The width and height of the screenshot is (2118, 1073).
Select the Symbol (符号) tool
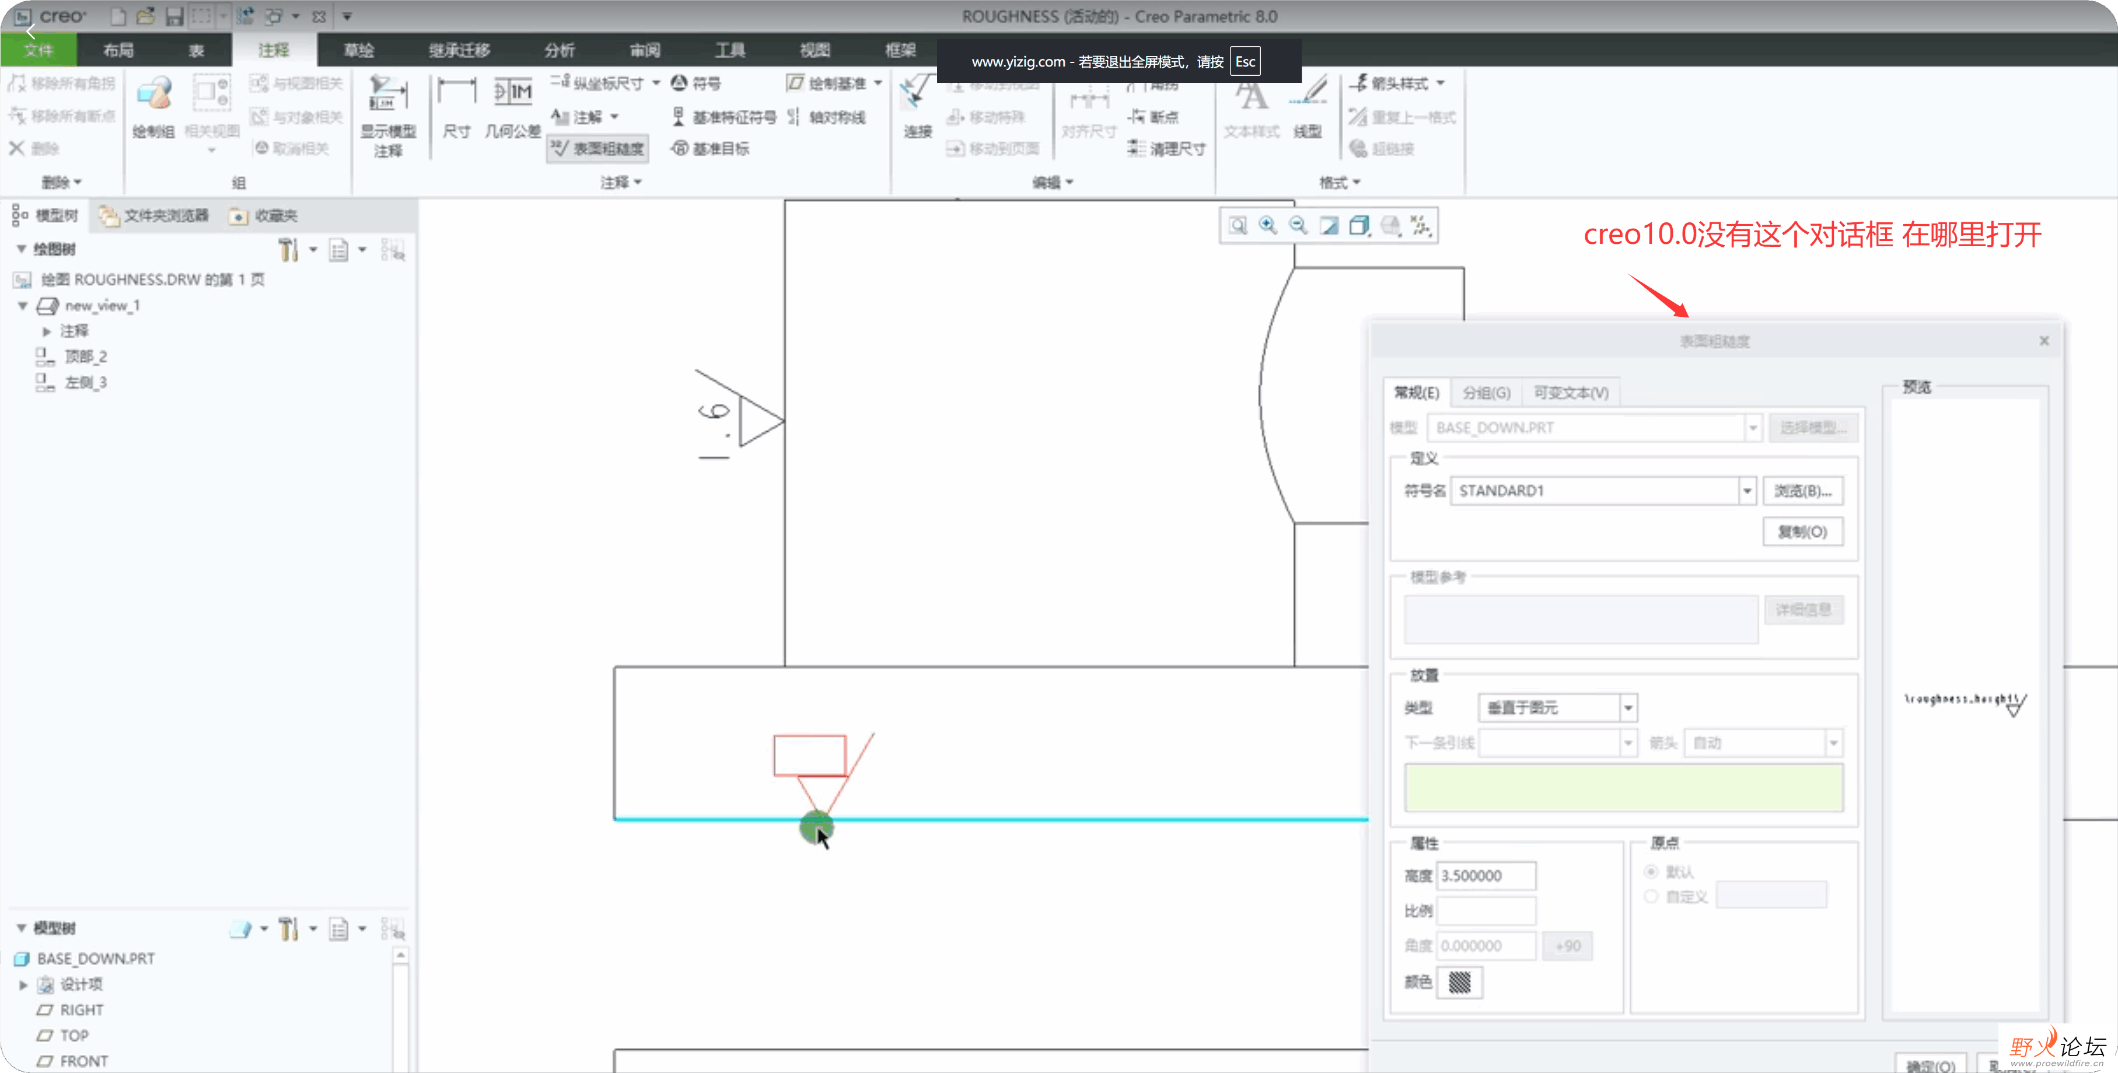695,83
